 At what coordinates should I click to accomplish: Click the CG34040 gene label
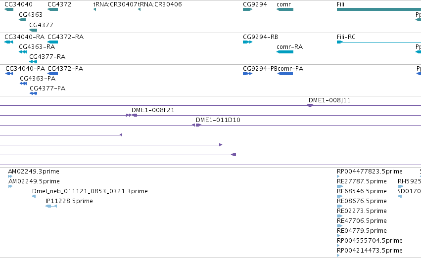18,4
